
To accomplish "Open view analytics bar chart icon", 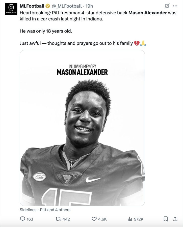I will [x=130, y=219].
